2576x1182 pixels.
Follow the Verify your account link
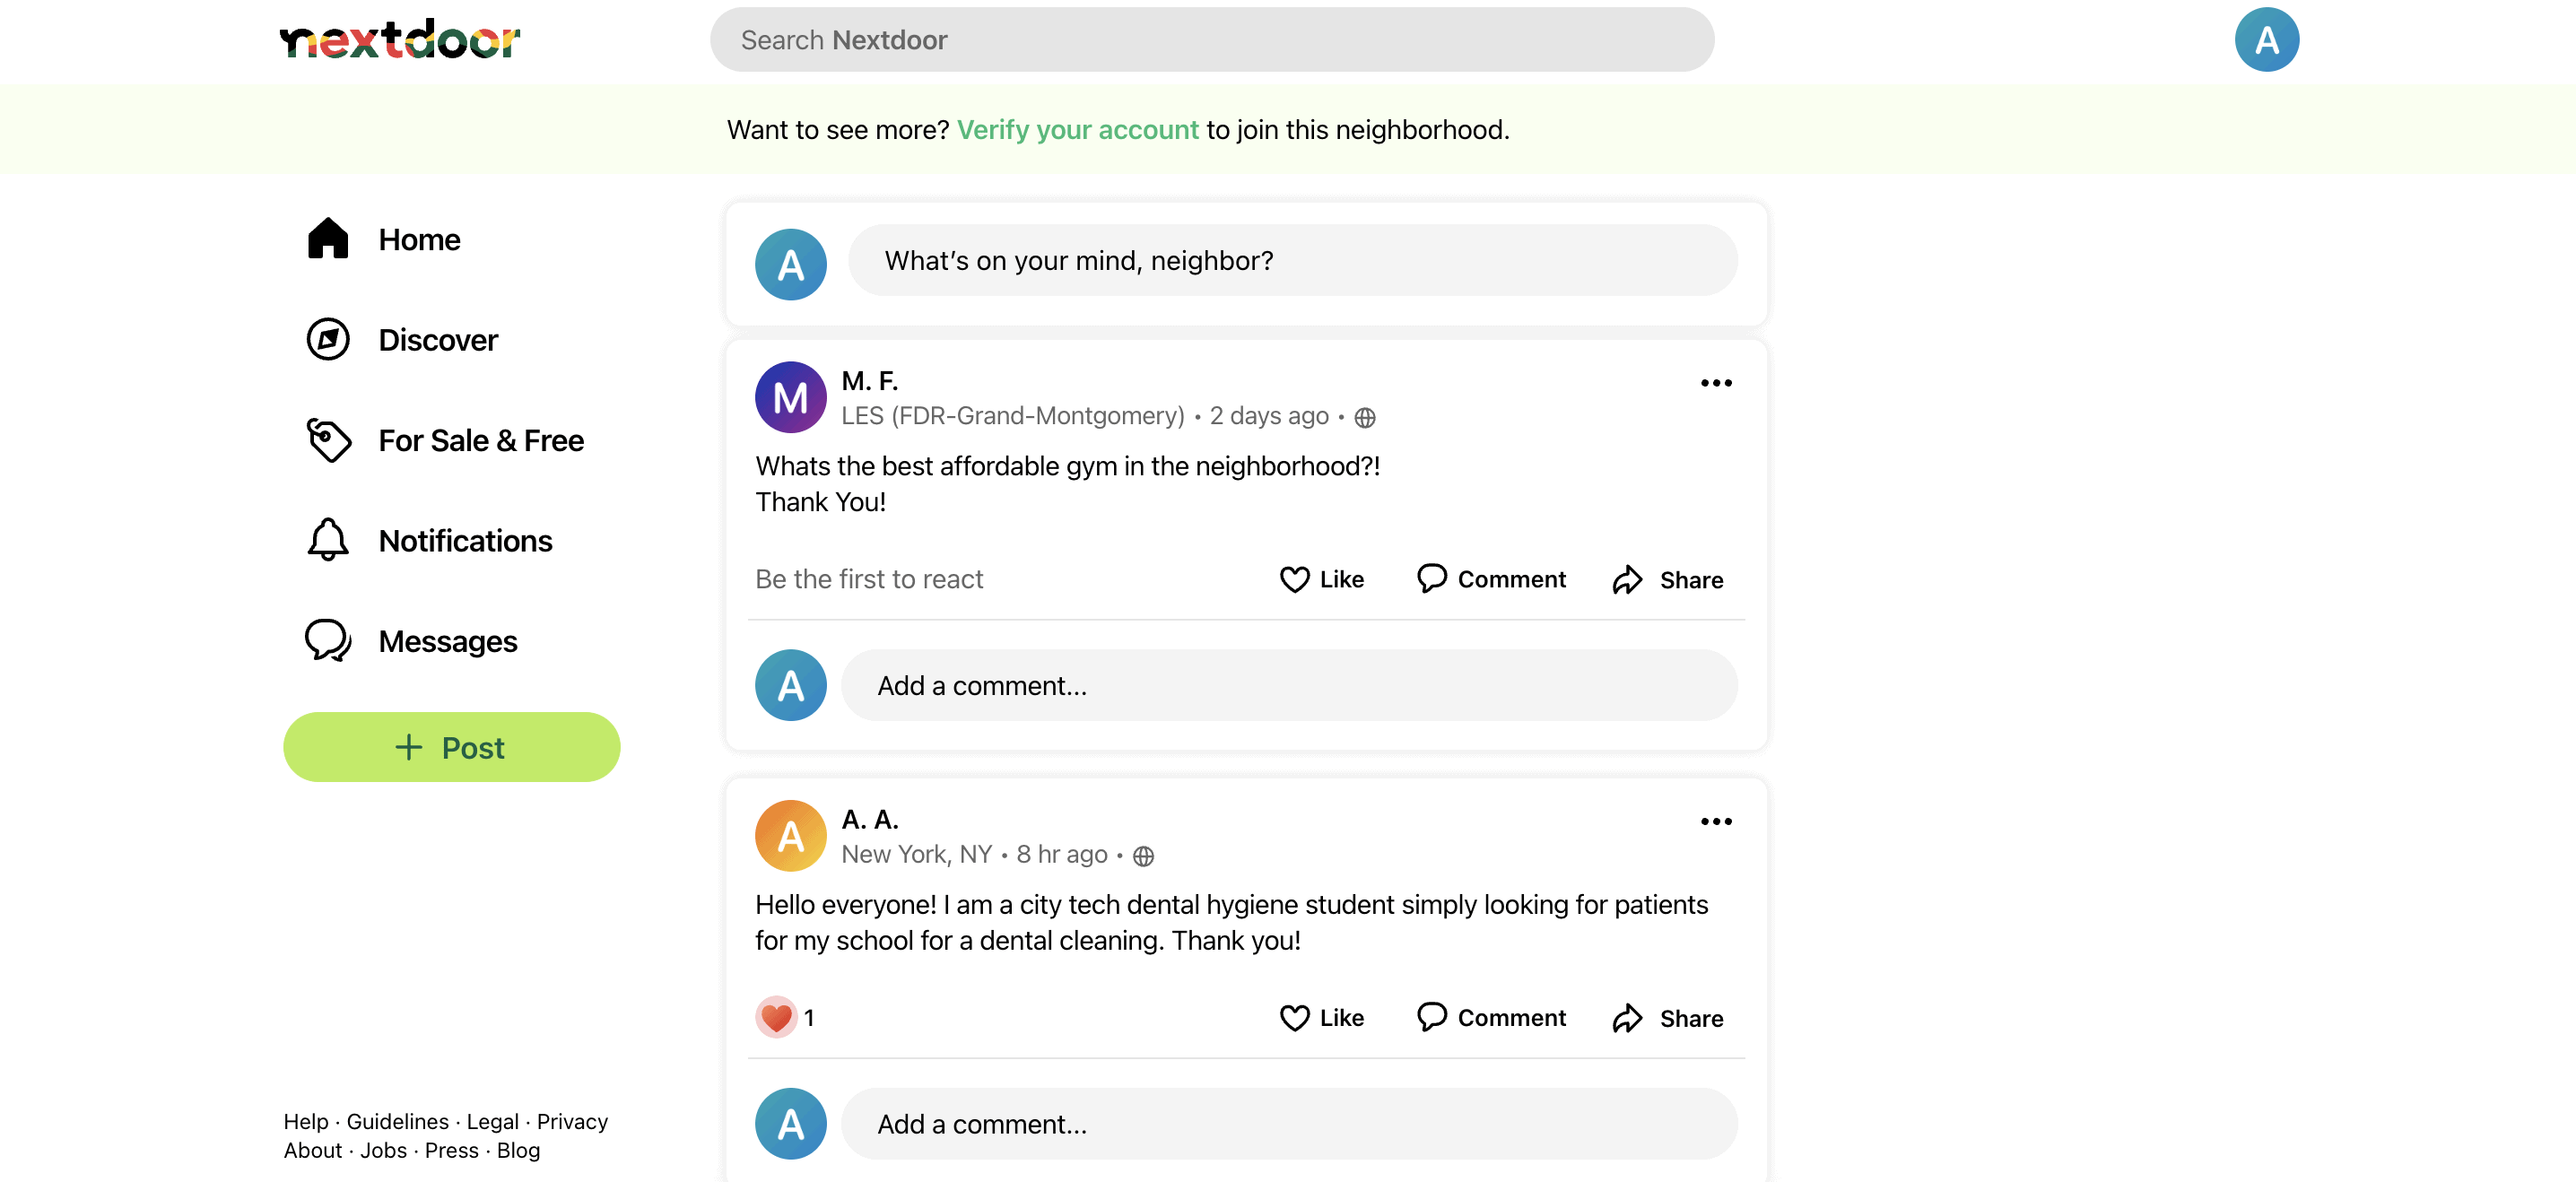pyautogui.click(x=1077, y=130)
